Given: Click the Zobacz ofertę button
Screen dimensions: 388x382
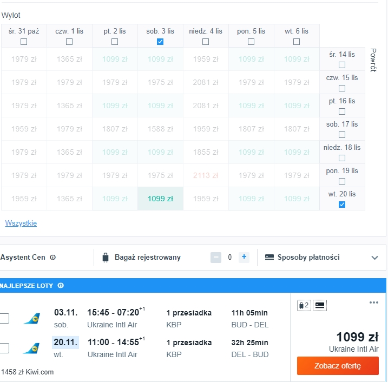Looking at the screenshot, I should click(338, 366).
